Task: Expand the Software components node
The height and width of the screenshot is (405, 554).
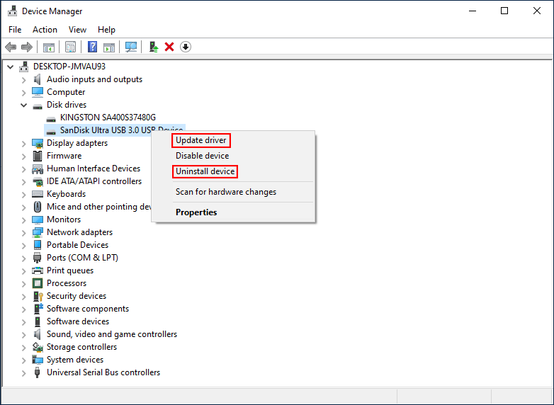Action: coord(23,309)
